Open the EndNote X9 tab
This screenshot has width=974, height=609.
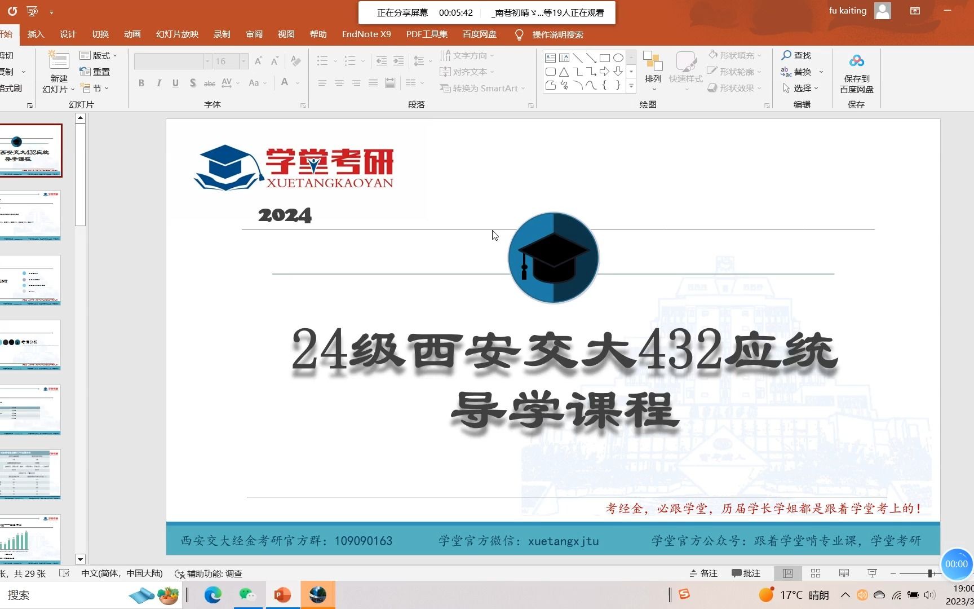(x=366, y=34)
